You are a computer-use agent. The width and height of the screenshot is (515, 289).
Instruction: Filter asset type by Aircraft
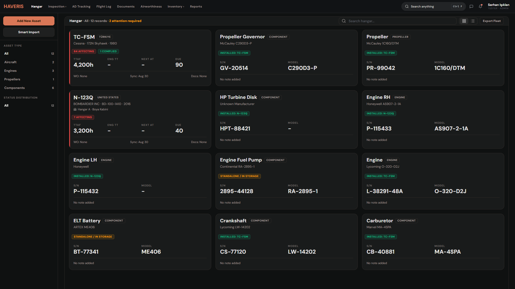pos(29,62)
